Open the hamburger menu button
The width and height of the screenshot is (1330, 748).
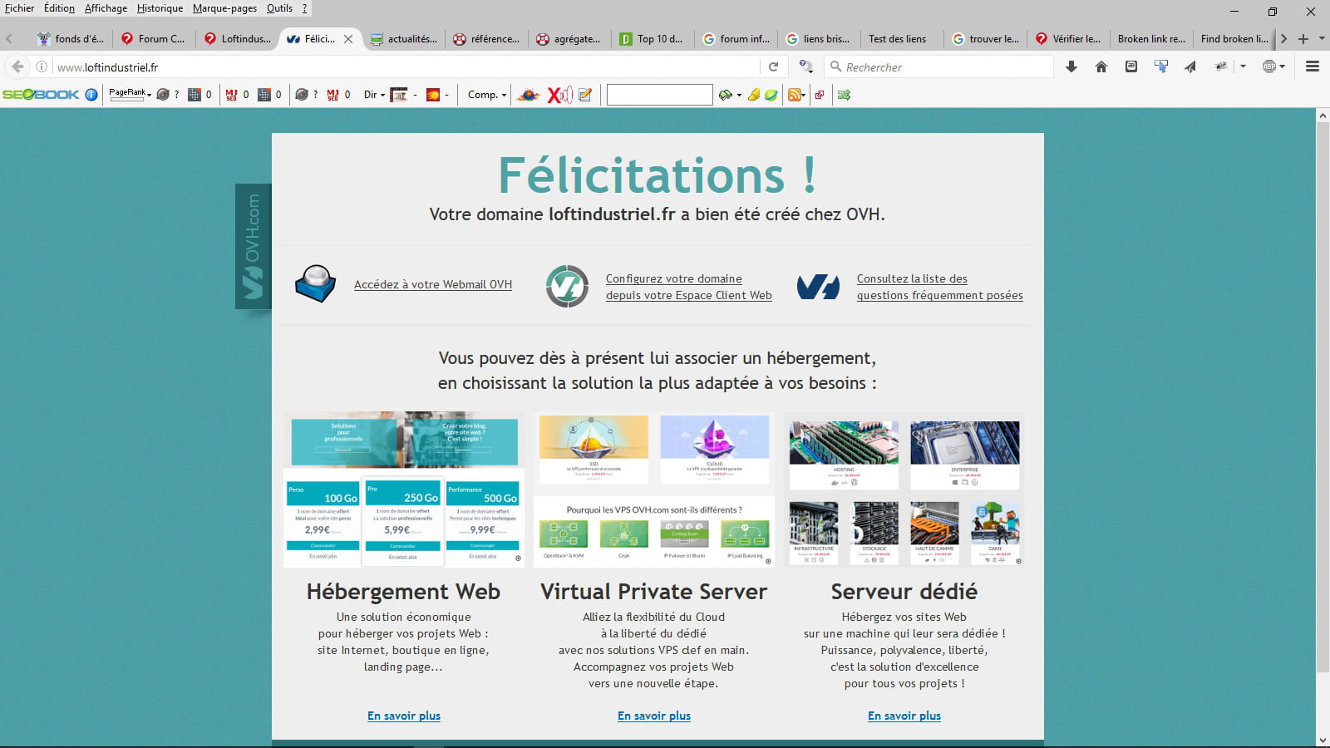click(x=1313, y=66)
